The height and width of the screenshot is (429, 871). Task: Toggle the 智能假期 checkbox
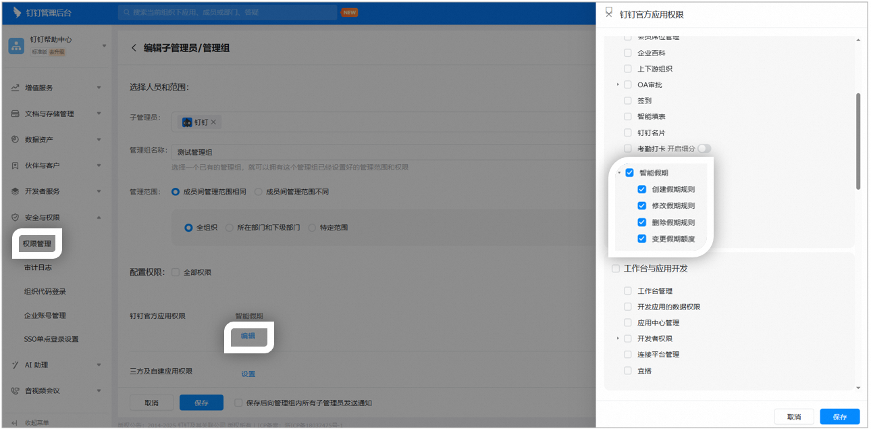coord(629,173)
